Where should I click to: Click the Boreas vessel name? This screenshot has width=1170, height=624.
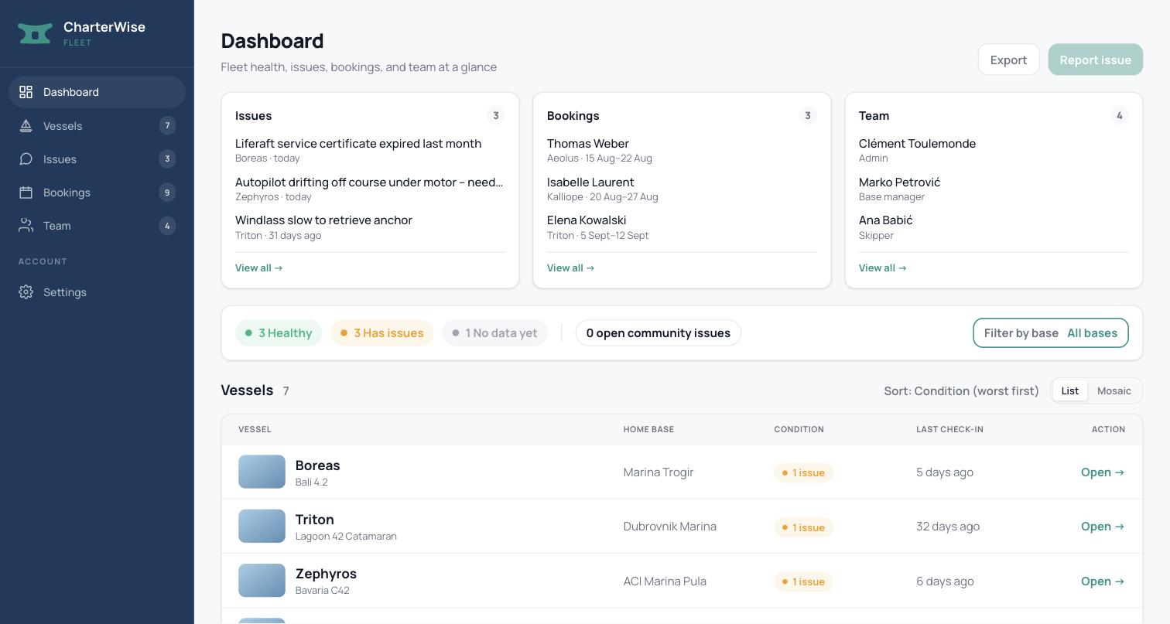coord(317,465)
